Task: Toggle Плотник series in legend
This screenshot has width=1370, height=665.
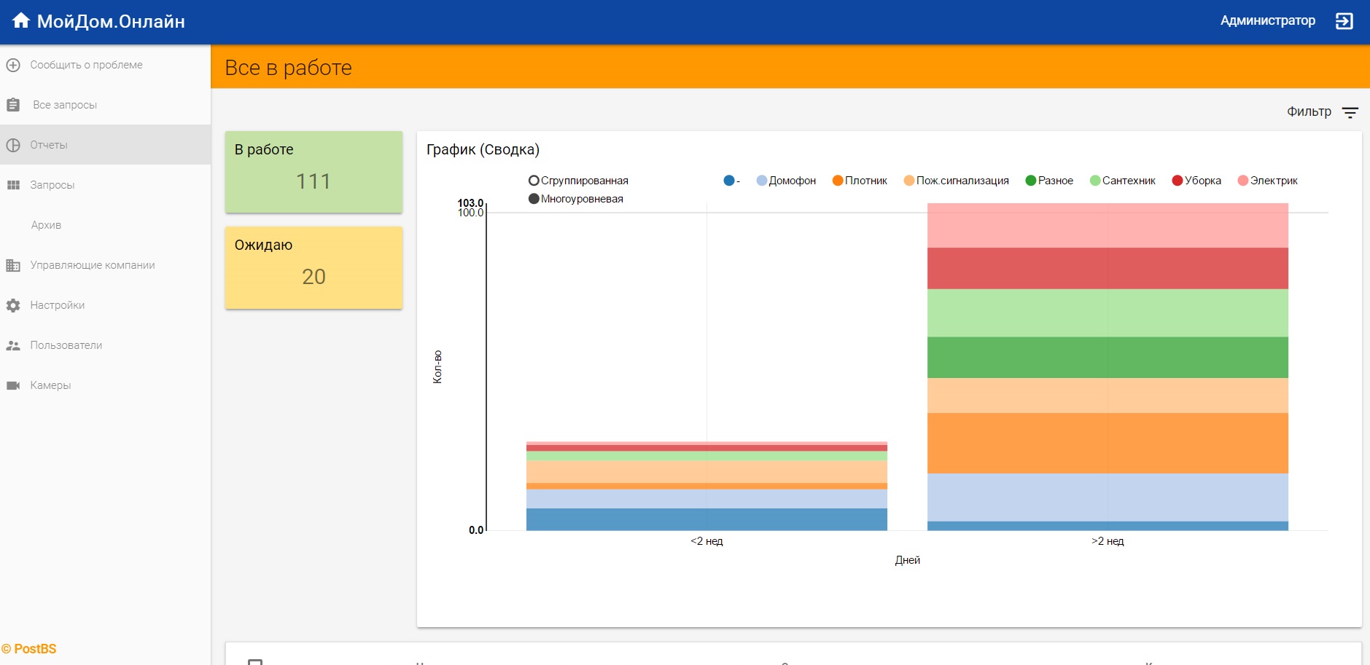Action: point(860,181)
